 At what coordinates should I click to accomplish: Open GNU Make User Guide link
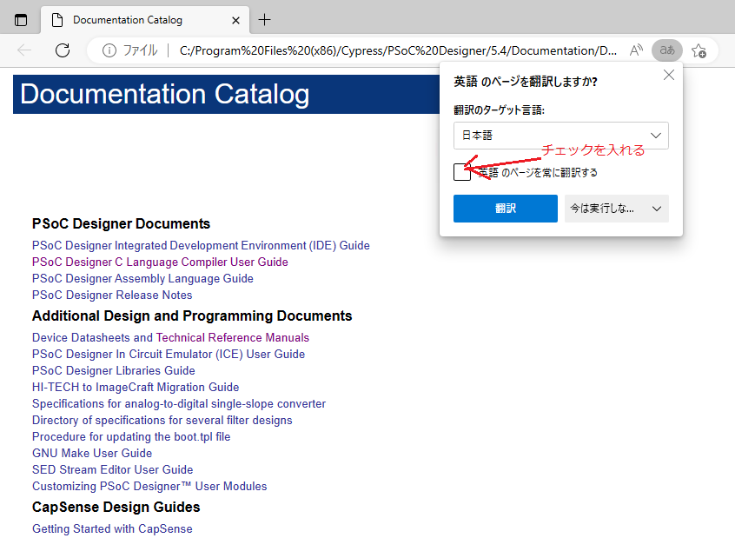(92, 453)
